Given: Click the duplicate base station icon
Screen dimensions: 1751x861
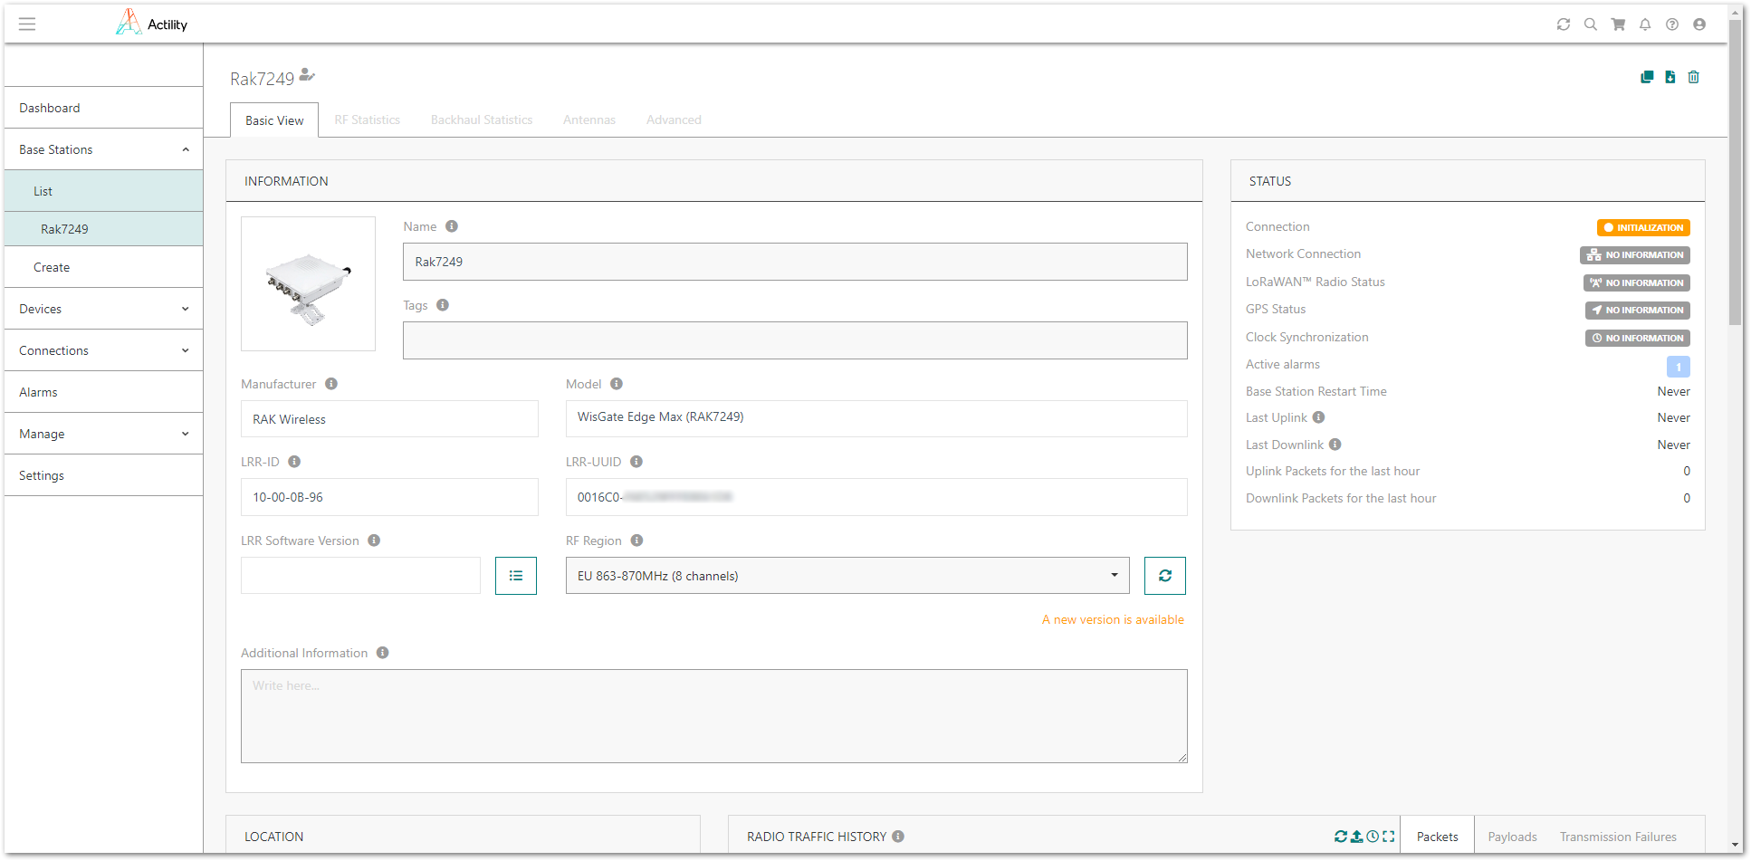Looking at the screenshot, I should point(1647,77).
